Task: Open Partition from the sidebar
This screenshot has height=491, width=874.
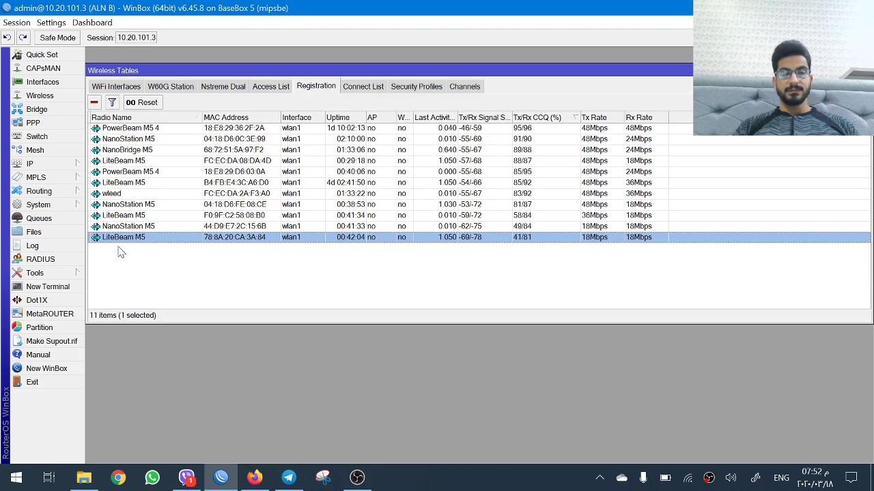Action: click(x=39, y=327)
